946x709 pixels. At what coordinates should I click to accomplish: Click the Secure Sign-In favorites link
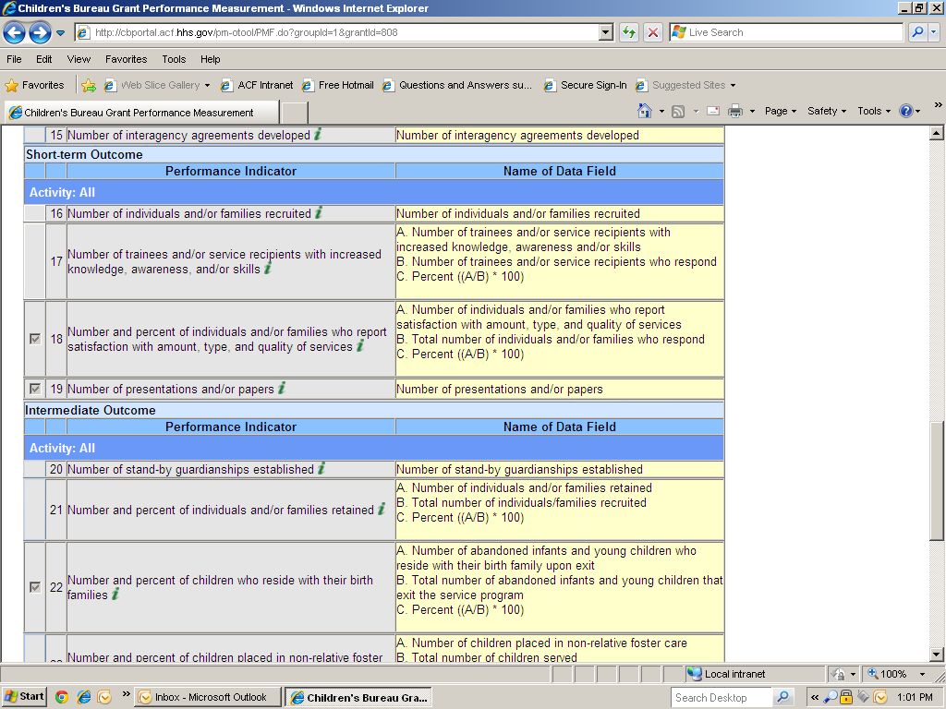pyautogui.click(x=586, y=85)
